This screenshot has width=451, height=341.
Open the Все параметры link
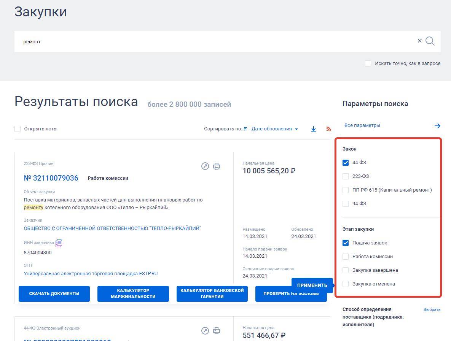tap(362, 125)
